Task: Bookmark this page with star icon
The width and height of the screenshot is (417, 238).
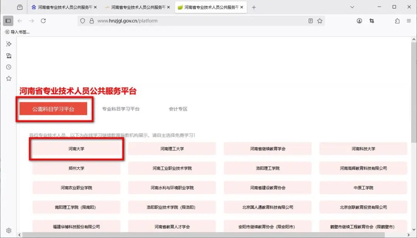Action: [320, 21]
